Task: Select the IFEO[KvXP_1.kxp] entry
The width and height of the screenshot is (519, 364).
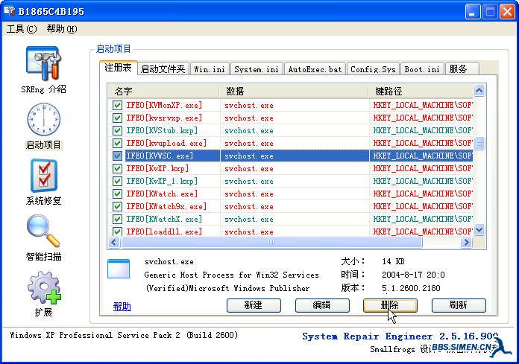Action: [x=162, y=181]
